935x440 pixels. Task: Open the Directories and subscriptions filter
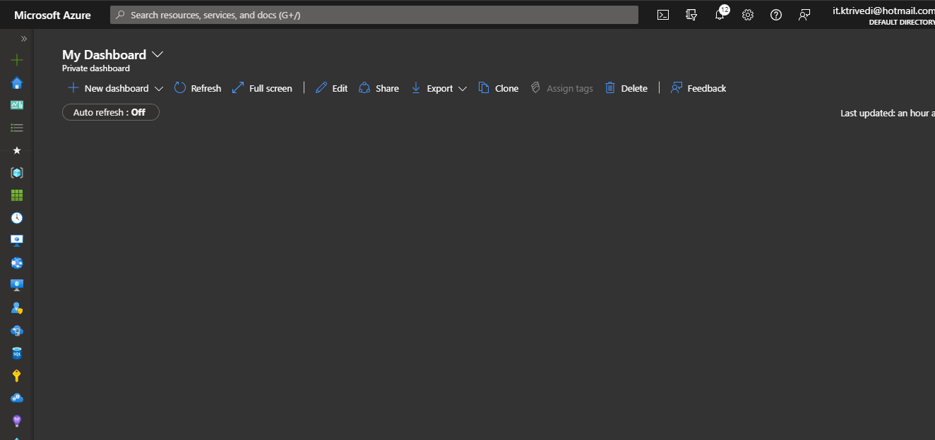[691, 15]
